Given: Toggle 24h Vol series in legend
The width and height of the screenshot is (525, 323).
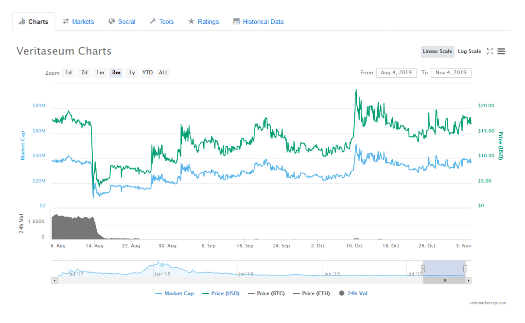Looking at the screenshot, I should pyautogui.click(x=353, y=293).
